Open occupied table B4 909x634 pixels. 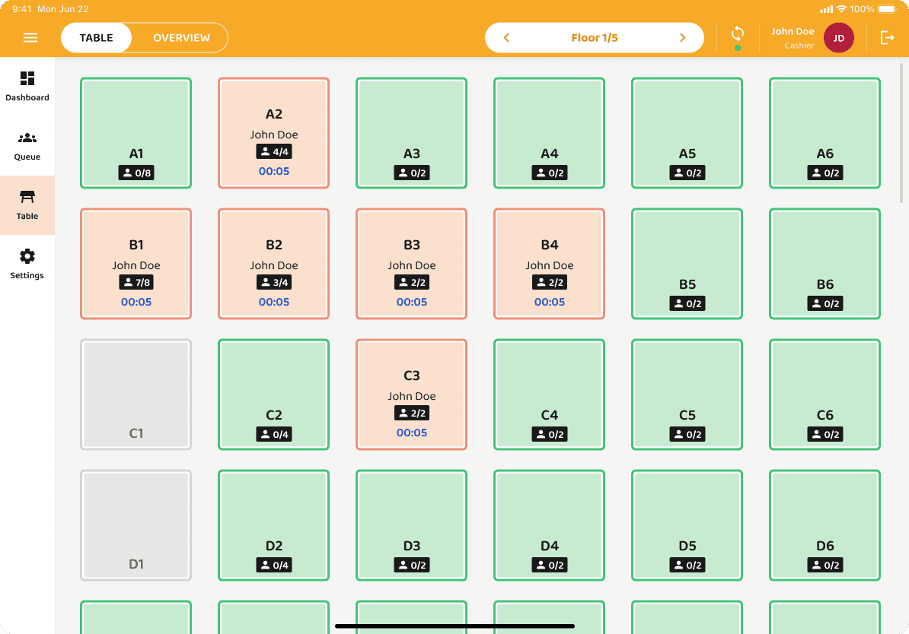549,264
